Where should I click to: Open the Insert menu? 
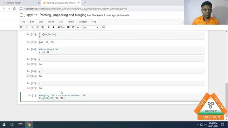coord(51,22)
